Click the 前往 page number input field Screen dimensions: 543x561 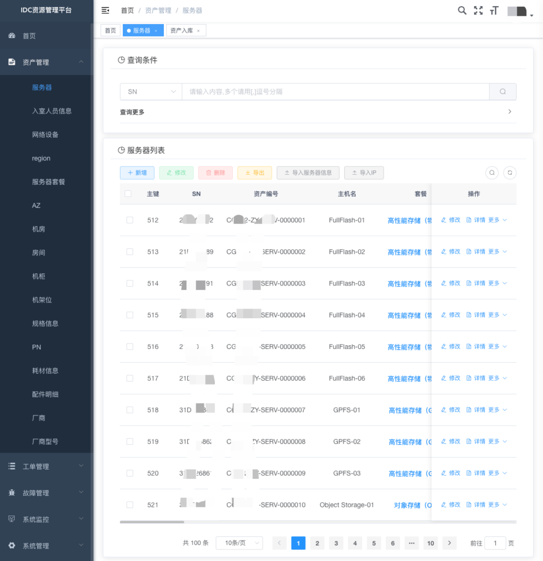click(x=495, y=543)
